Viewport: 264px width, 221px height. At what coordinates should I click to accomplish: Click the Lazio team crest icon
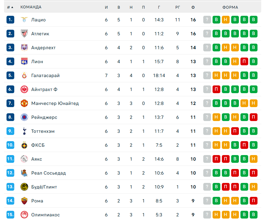(x=24, y=20)
